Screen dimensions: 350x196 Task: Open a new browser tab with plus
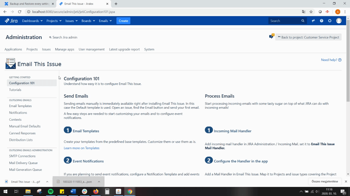click(116, 4)
